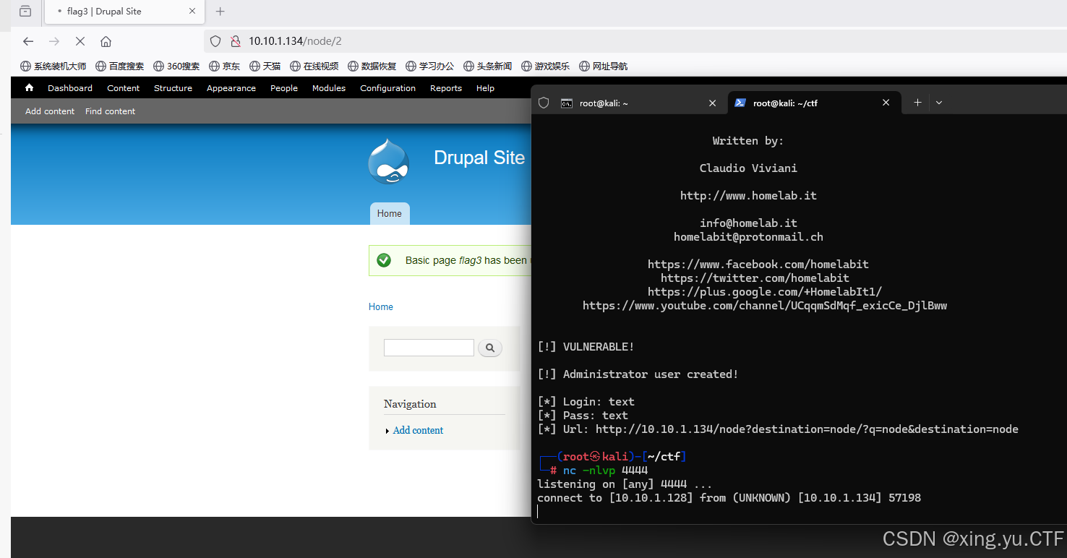The height and width of the screenshot is (558, 1067).
Task: Open the 京东 bookmark
Action: (225, 66)
